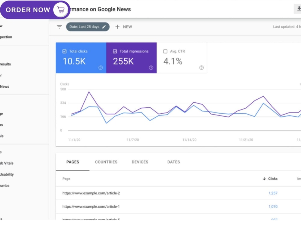Click the 166 y-axis label

pos(63,117)
